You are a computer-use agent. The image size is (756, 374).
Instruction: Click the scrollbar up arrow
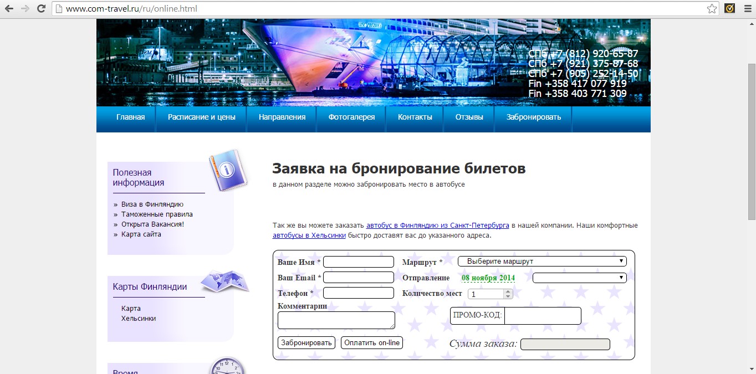point(752,23)
